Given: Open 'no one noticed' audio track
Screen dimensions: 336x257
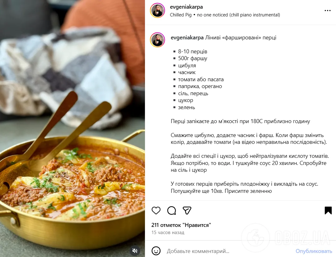Looking at the screenshot, I should pyautogui.click(x=238, y=15).
